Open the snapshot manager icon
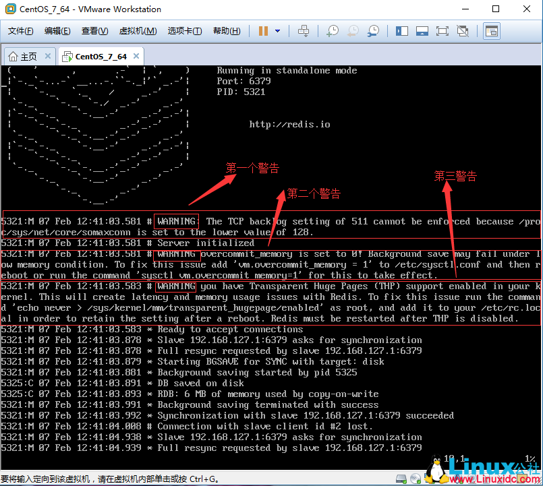This screenshot has height=486, width=543. [373, 31]
